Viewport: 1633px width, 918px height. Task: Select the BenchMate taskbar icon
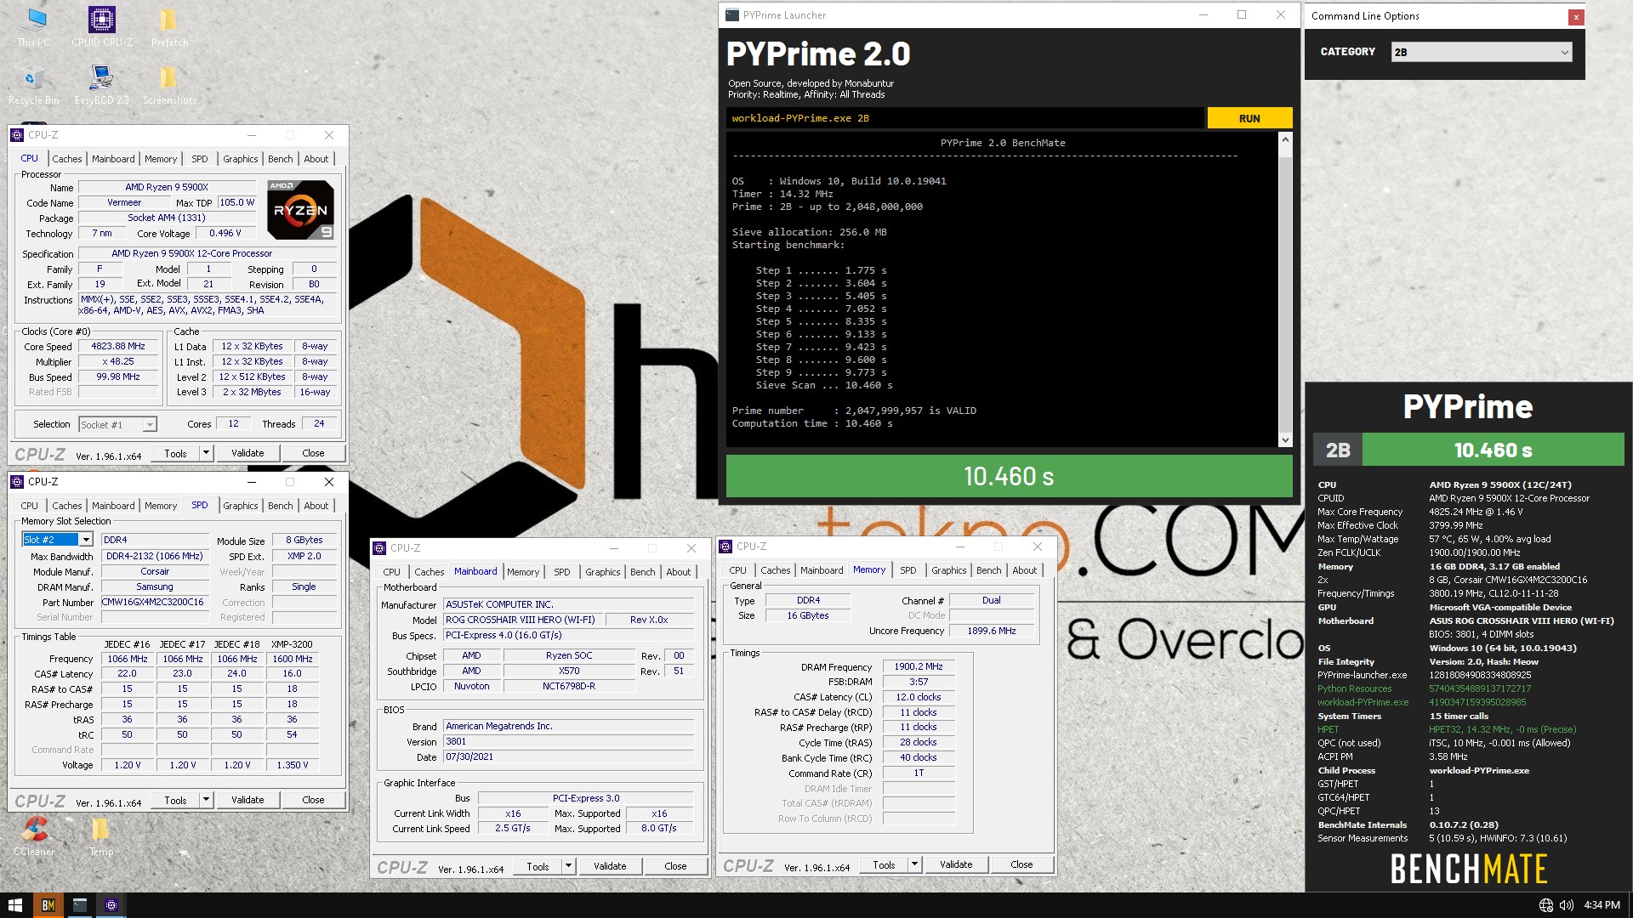click(x=48, y=905)
